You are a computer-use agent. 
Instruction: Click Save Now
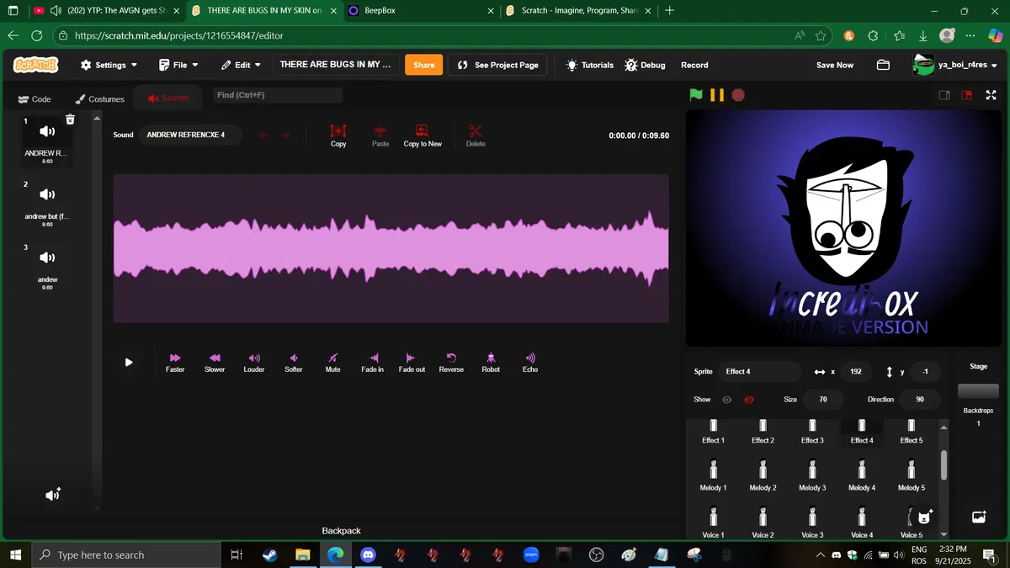(835, 65)
